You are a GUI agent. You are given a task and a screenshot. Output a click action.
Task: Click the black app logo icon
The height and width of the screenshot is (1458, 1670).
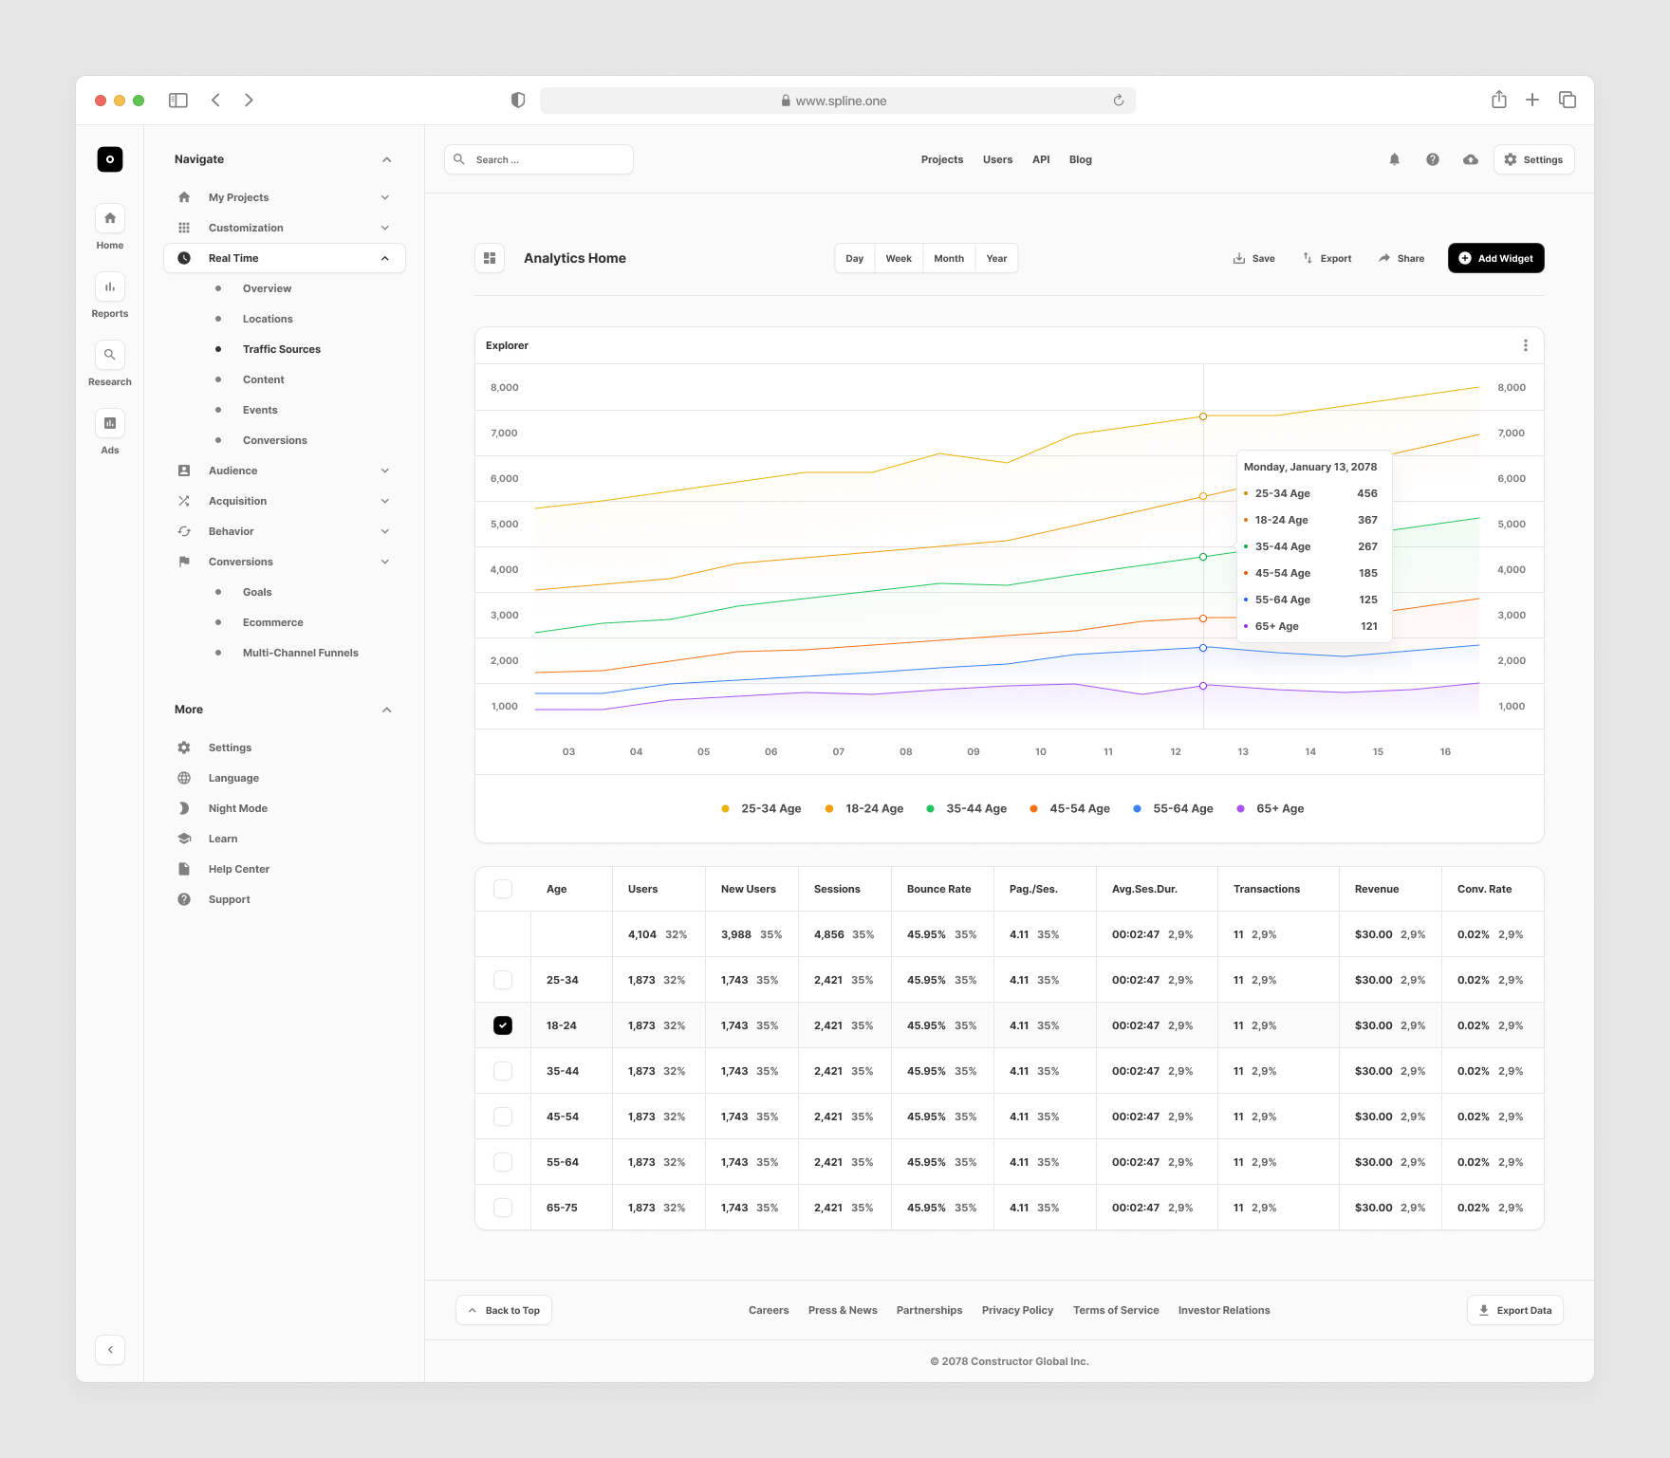coord(110,159)
